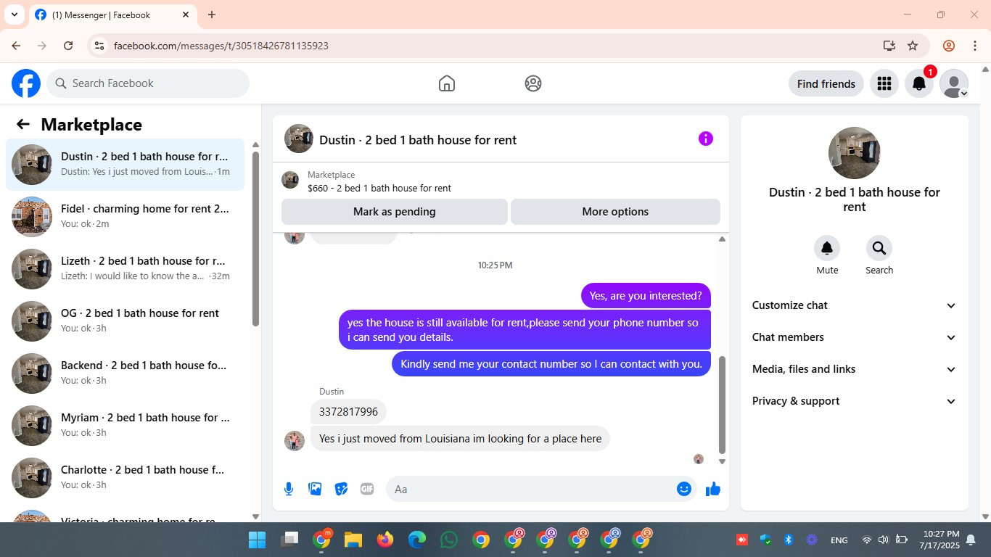Screen dimensions: 991x557
Task: Choose a sticker icon
Action: click(x=341, y=489)
